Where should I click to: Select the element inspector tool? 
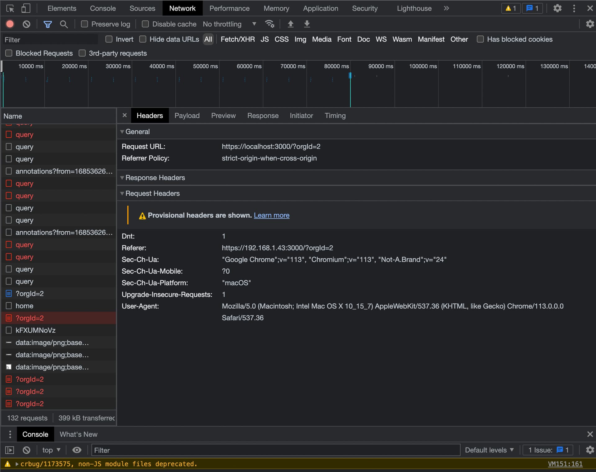(10, 8)
